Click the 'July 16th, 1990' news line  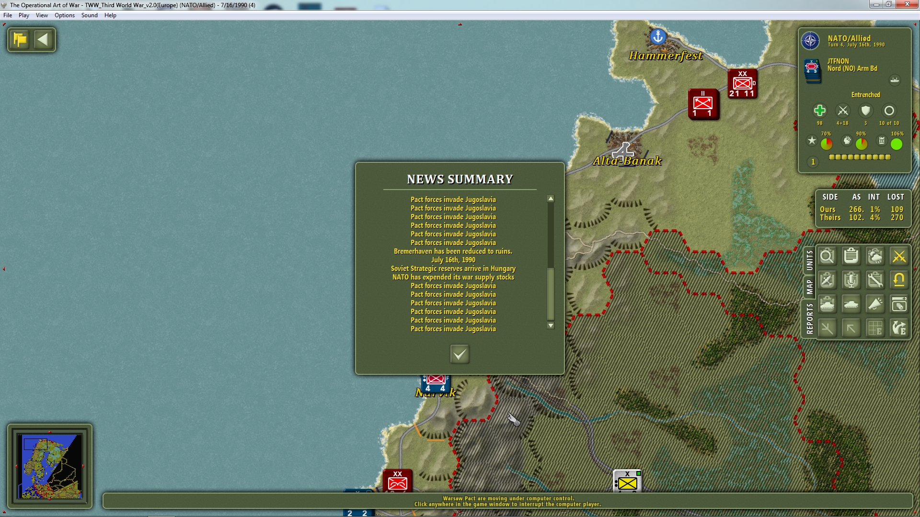click(x=453, y=260)
